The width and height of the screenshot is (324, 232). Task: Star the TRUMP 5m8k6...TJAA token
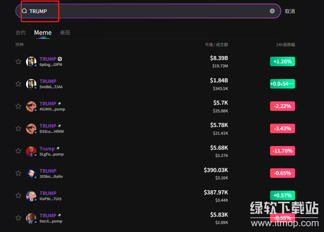18,84
